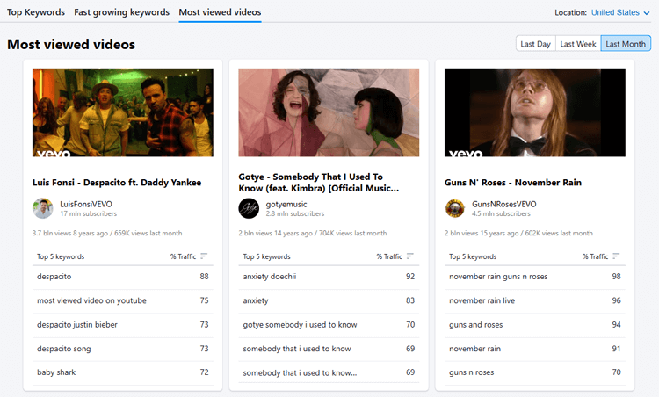This screenshot has height=397, width=659.
Task: Click '4.5 mln subscribers' text
Action: click(501, 213)
